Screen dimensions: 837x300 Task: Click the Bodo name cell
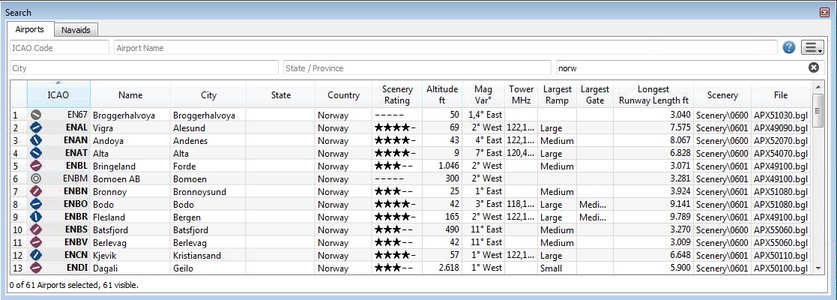pyautogui.click(x=130, y=204)
